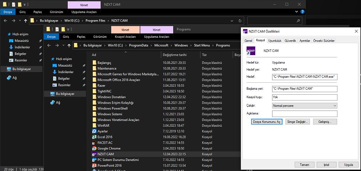The height and width of the screenshot is (171, 361).
Task: Open Resimler in the Programs window sidebar
Action: click(x=65, y=85)
